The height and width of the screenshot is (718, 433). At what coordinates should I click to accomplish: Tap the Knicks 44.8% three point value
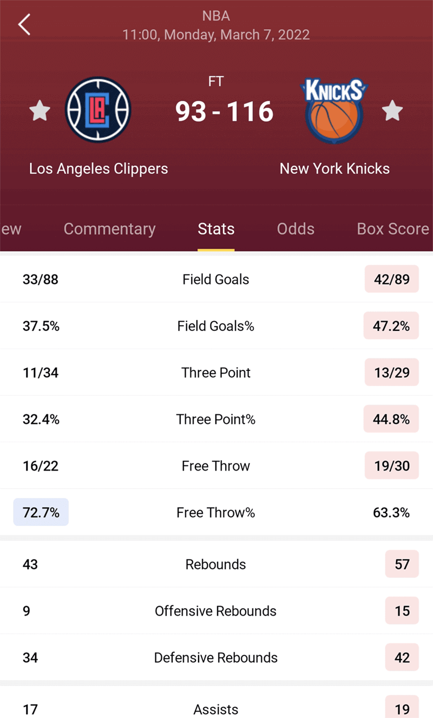[391, 419]
